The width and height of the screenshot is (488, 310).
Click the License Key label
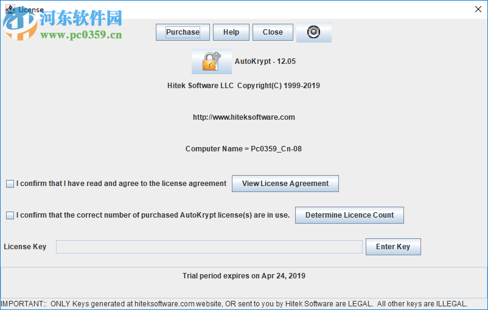pyautogui.click(x=25, y=247)
